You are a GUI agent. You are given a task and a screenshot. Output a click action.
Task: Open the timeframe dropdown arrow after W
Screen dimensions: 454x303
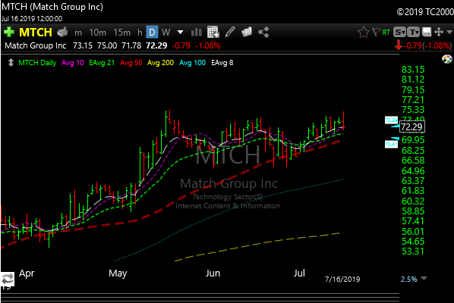tap(180, 32)
